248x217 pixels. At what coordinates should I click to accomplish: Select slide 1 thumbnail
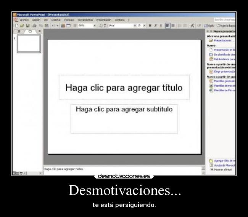(29, 44)
